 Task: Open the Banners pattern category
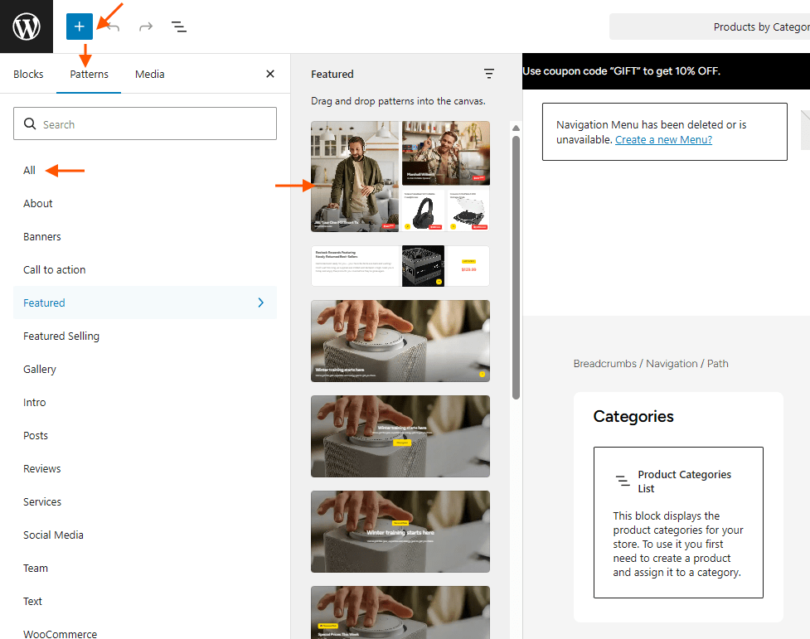tap(42, 236)
